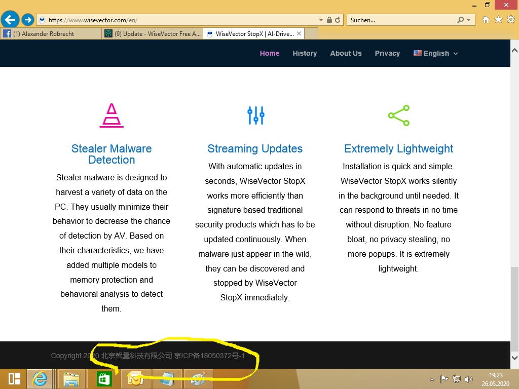Show hidden tray icons arrow
This screenshot has height=389, width=519.
coord(432,379)
